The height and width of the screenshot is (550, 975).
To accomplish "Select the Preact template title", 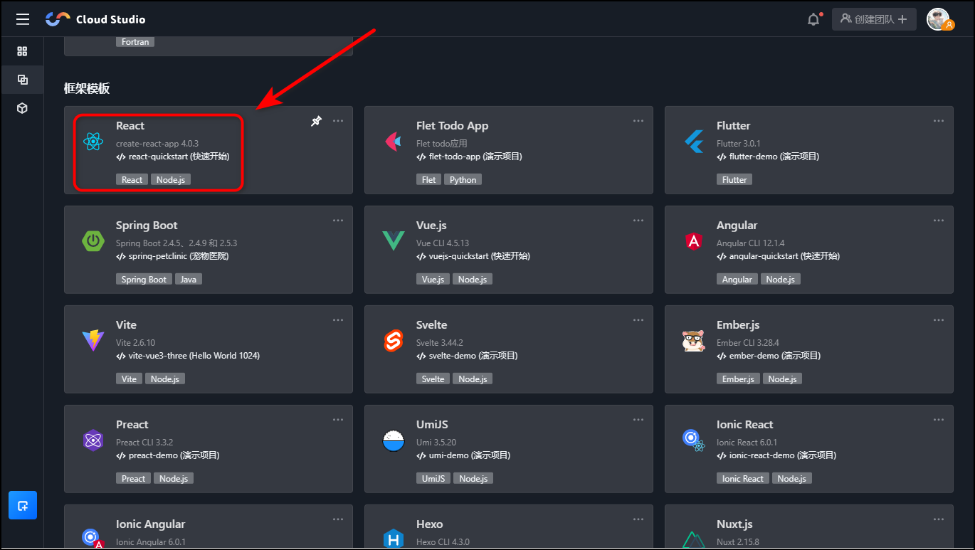I will (132, 425).
